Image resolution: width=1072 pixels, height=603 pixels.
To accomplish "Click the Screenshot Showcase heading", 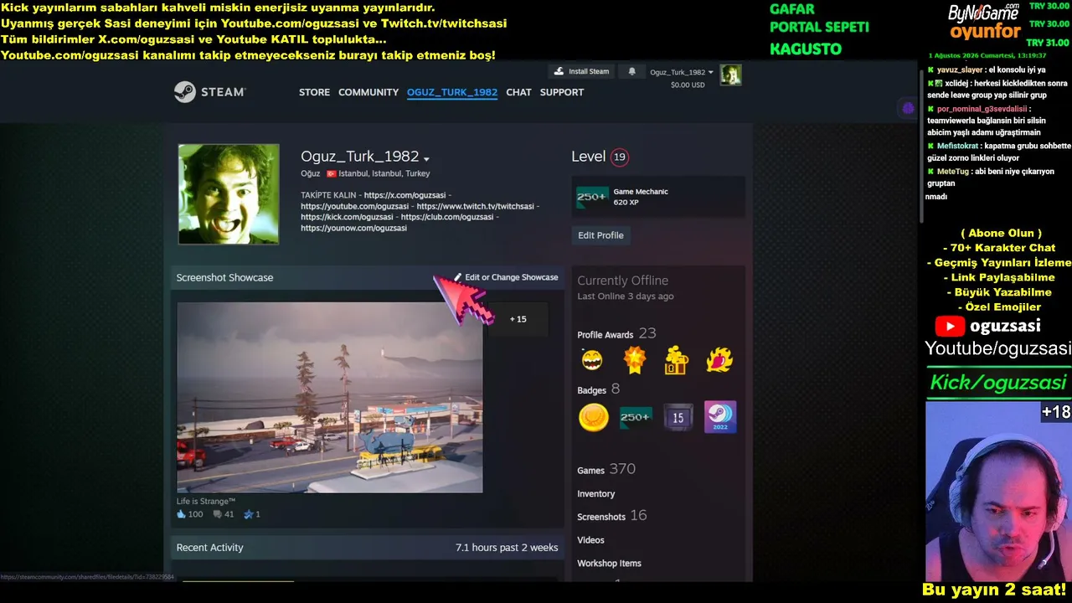I will click(224, 277).
